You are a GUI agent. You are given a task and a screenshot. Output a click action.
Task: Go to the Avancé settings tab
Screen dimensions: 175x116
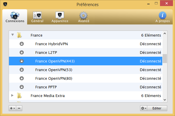click(x=83, y=17)
